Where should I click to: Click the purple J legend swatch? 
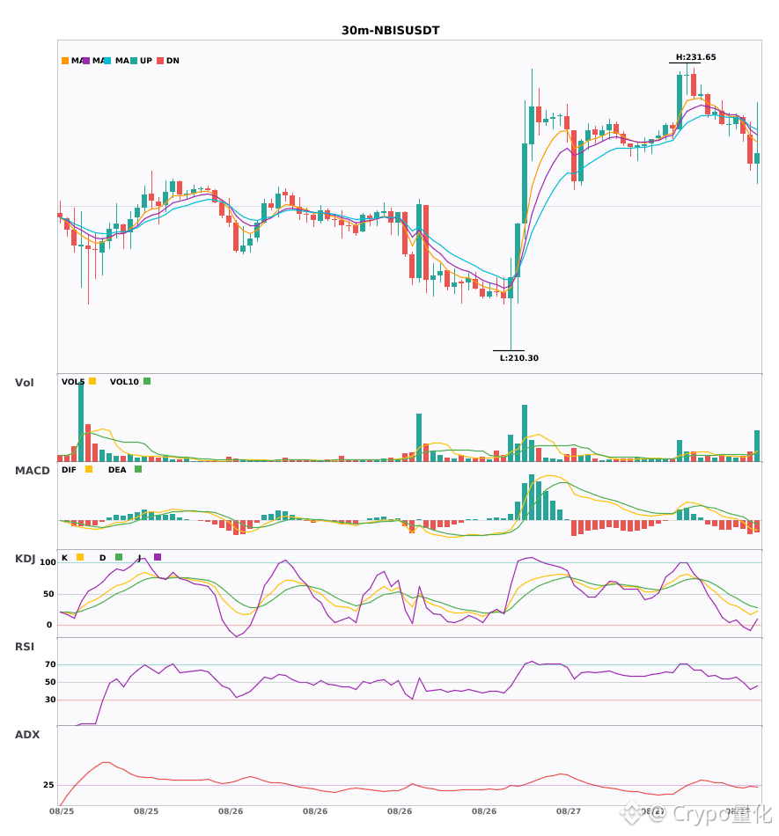pyautogui.click(x=158, y=557)
